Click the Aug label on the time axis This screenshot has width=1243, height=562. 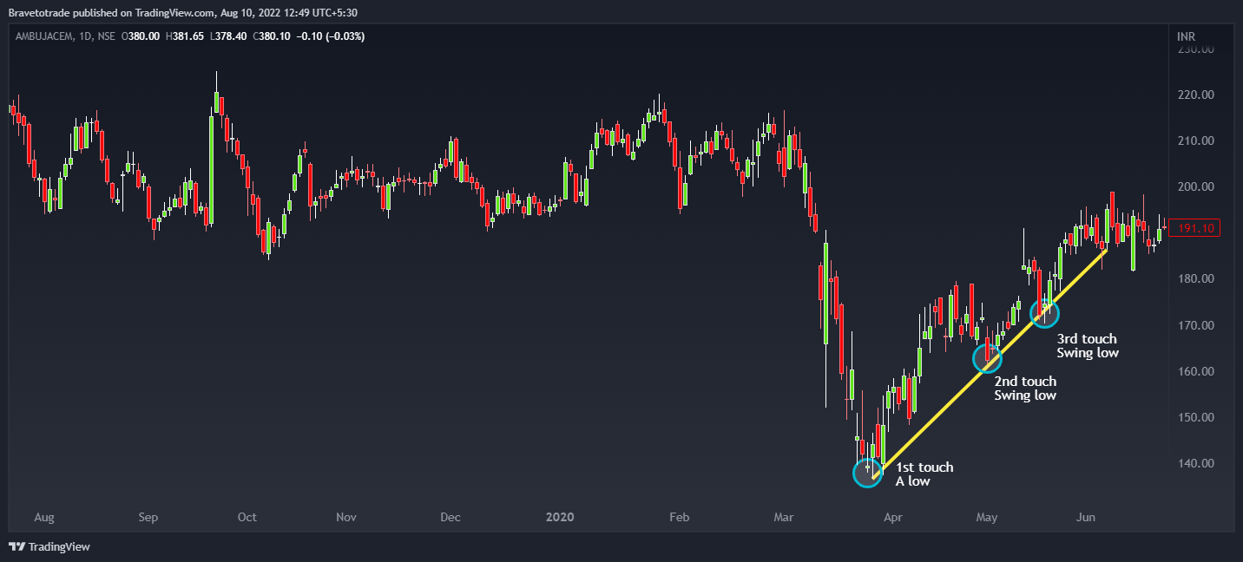tap(44, 518)
